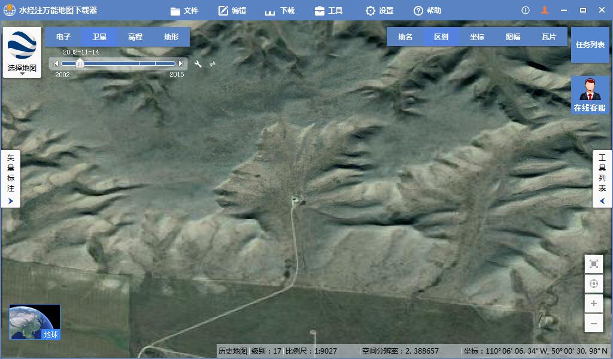Screen dimensions: 613x359
Task: Select the 瓦片 tab
Action: [x=549, y=36]
